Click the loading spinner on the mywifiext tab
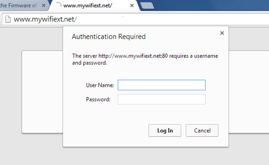The height and width of the screenshot is (165, 269). coord(58,6)
